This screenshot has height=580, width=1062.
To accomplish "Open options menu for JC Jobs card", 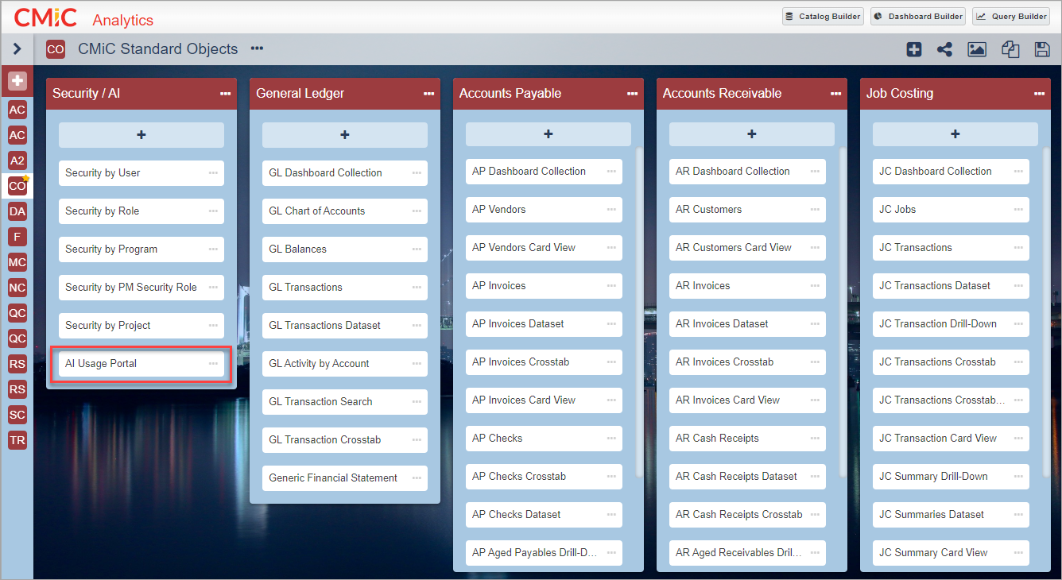I will point(1018,210).
